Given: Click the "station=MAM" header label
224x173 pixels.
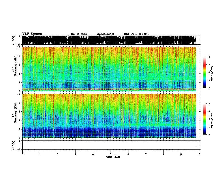Looking at the screenshot, I should coord(105,34).
